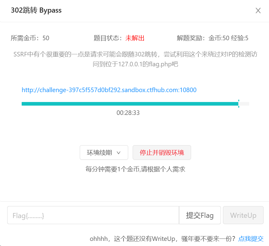Image resolution: width=269 pixels, height=246 pixels.
Task: Click the 所需金币：50 cost label
Action: (x=30, y=38)
